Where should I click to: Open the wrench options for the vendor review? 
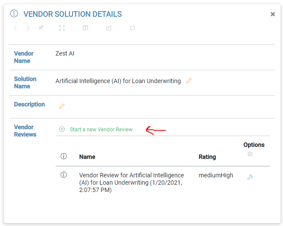[250, 177]
